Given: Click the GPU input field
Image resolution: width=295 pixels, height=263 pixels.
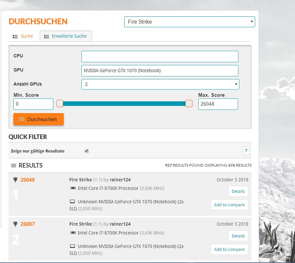Looking at the screenshot, I should pos(160,71).
